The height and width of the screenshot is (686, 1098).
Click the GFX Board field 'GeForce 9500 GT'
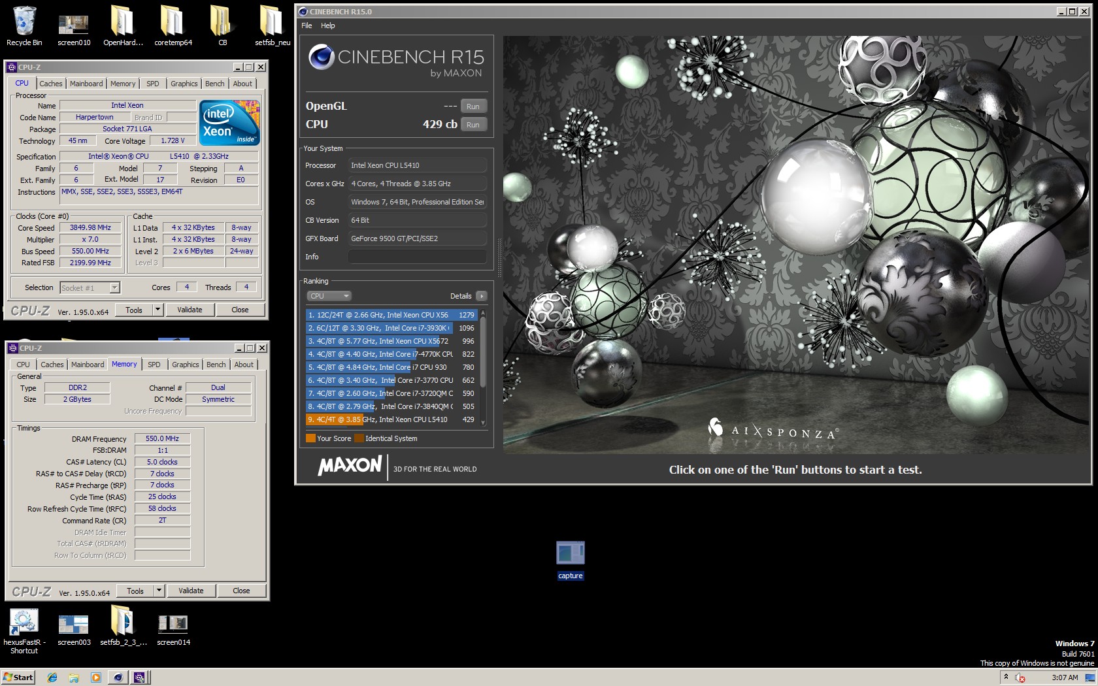pyautogui.click(x=417, y=238)
